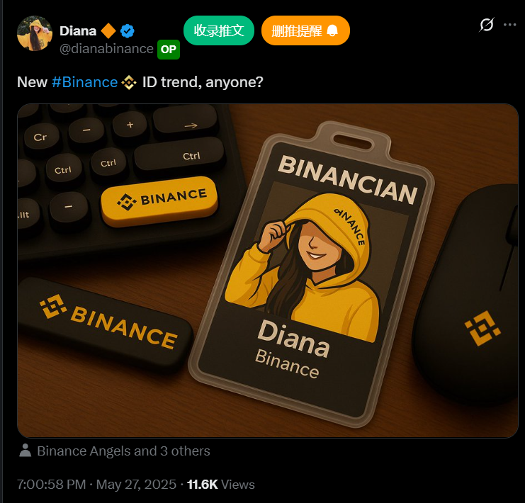Image resolution: width=525 pixels, height=503 pixels.
Task: Click the 'ID trend, anyone?' tweet text
Action: [203, 82]
